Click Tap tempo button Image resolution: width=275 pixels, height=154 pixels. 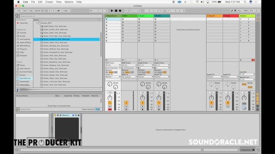coord(31,11)
